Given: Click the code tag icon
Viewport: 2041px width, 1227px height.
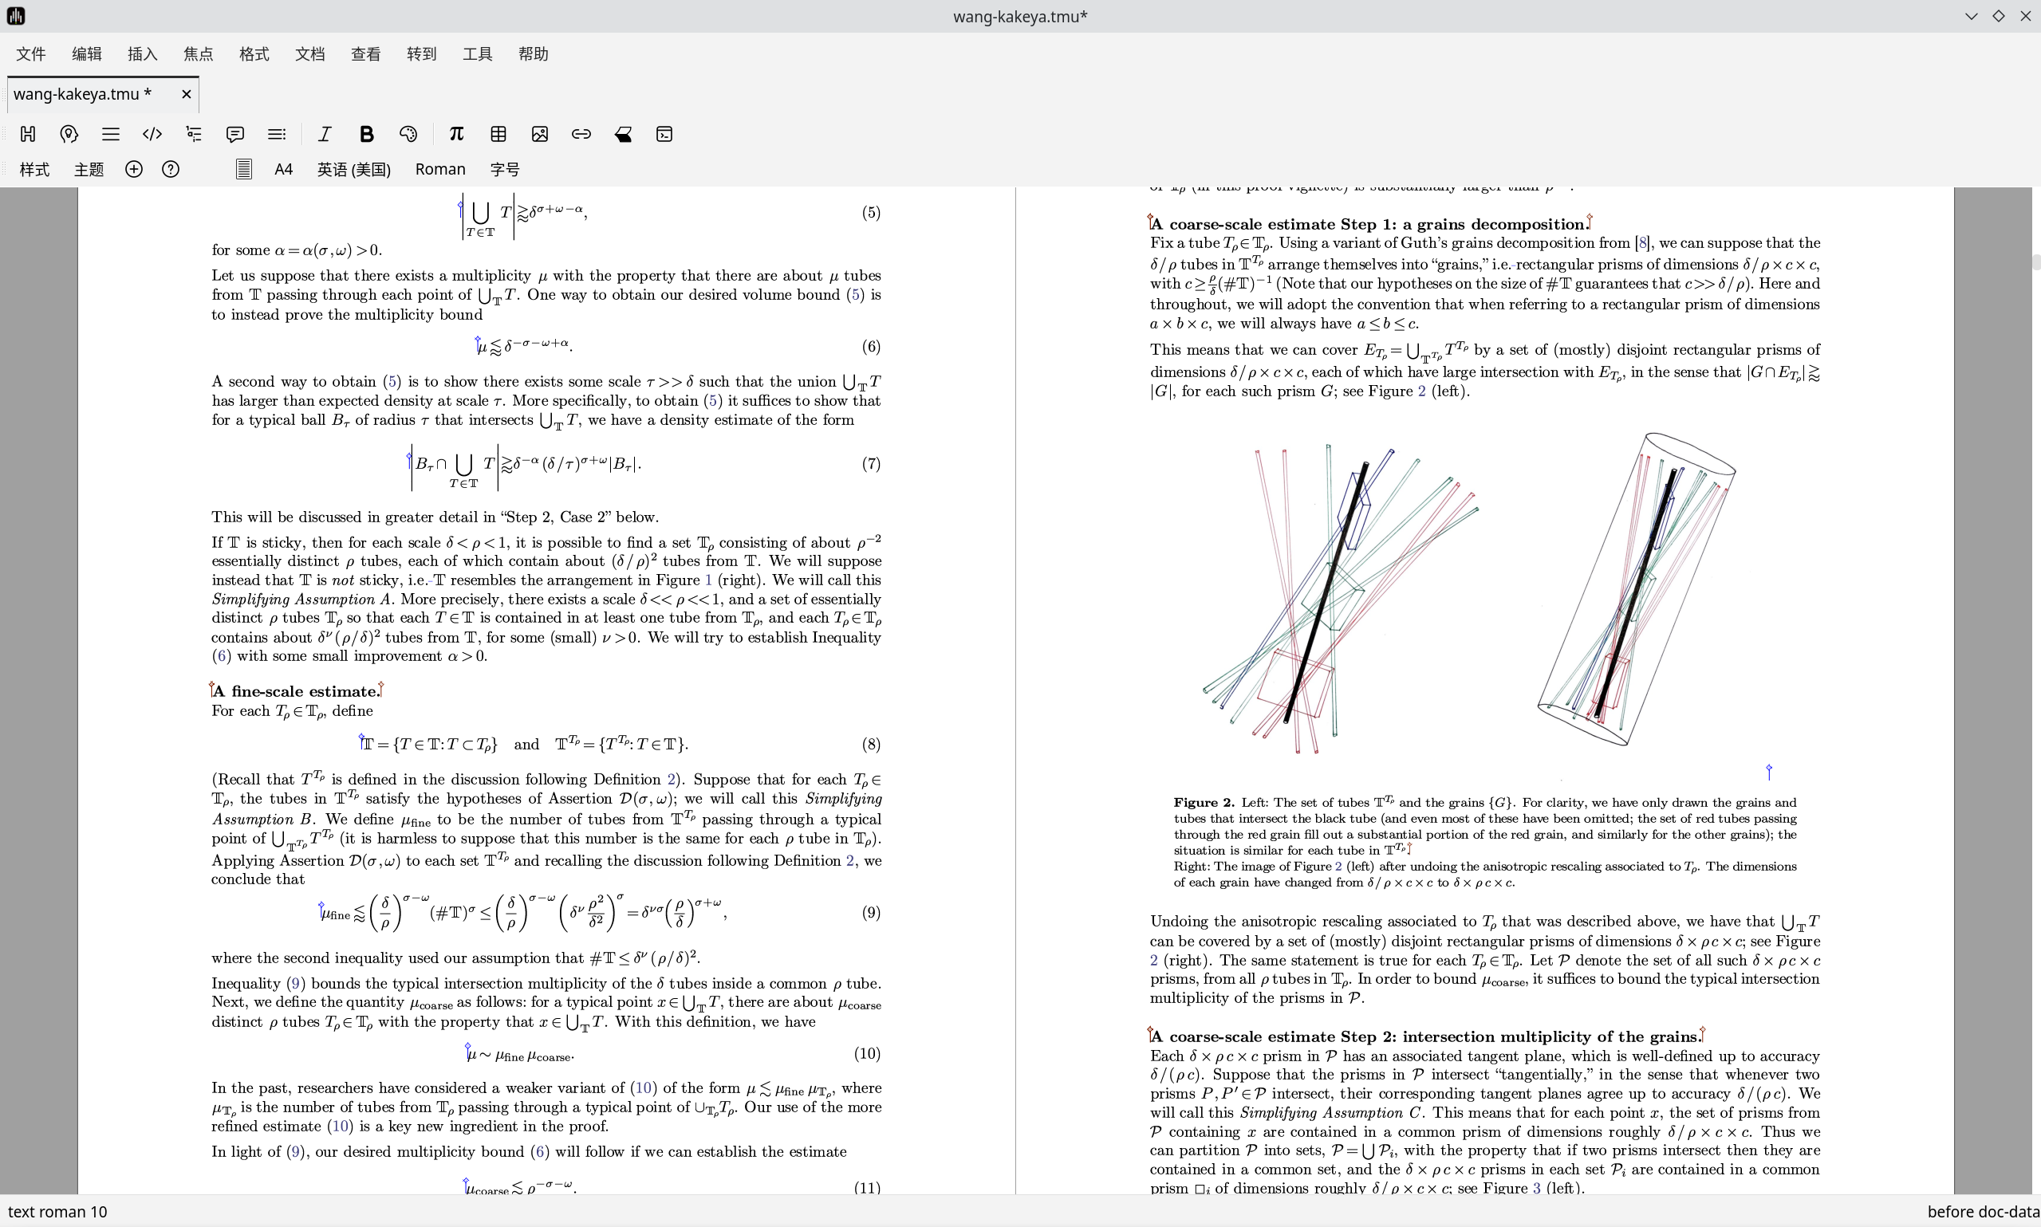Looking at the screenshot, I should [x=152, y=134].
